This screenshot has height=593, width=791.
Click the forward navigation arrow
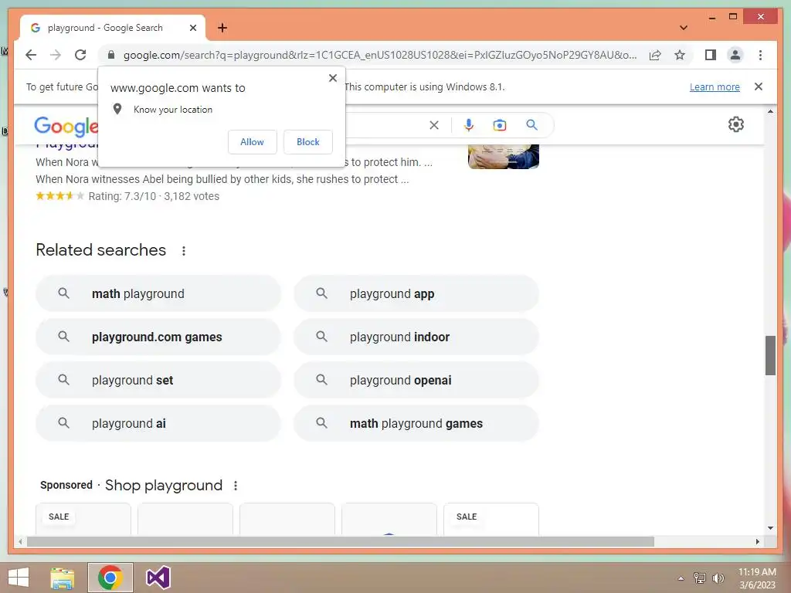[56, 55]
